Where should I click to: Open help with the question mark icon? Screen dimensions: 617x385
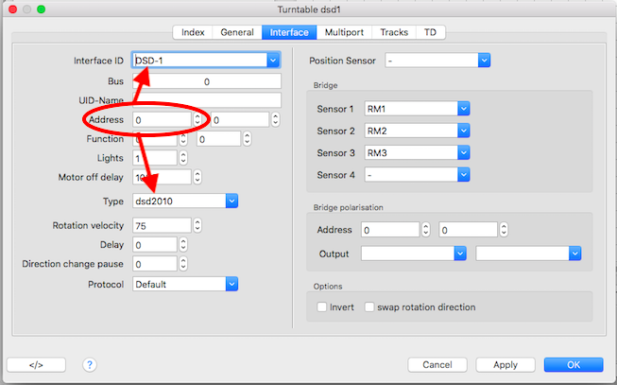(x=90, y=364)
